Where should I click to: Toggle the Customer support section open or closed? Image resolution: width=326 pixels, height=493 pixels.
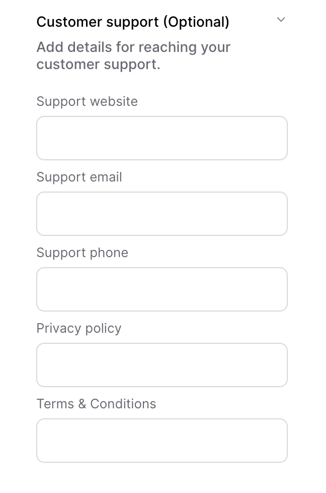[281, 20]
